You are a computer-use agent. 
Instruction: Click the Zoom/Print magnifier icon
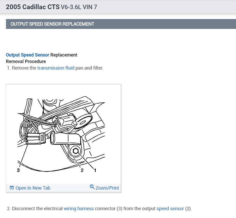[x=92, y=187]
